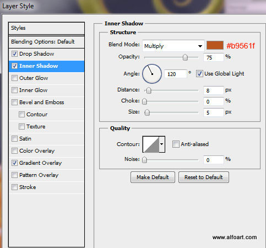Toggle Use Global Light checkbox
The image size is (266, 248).
click(199, 74)
